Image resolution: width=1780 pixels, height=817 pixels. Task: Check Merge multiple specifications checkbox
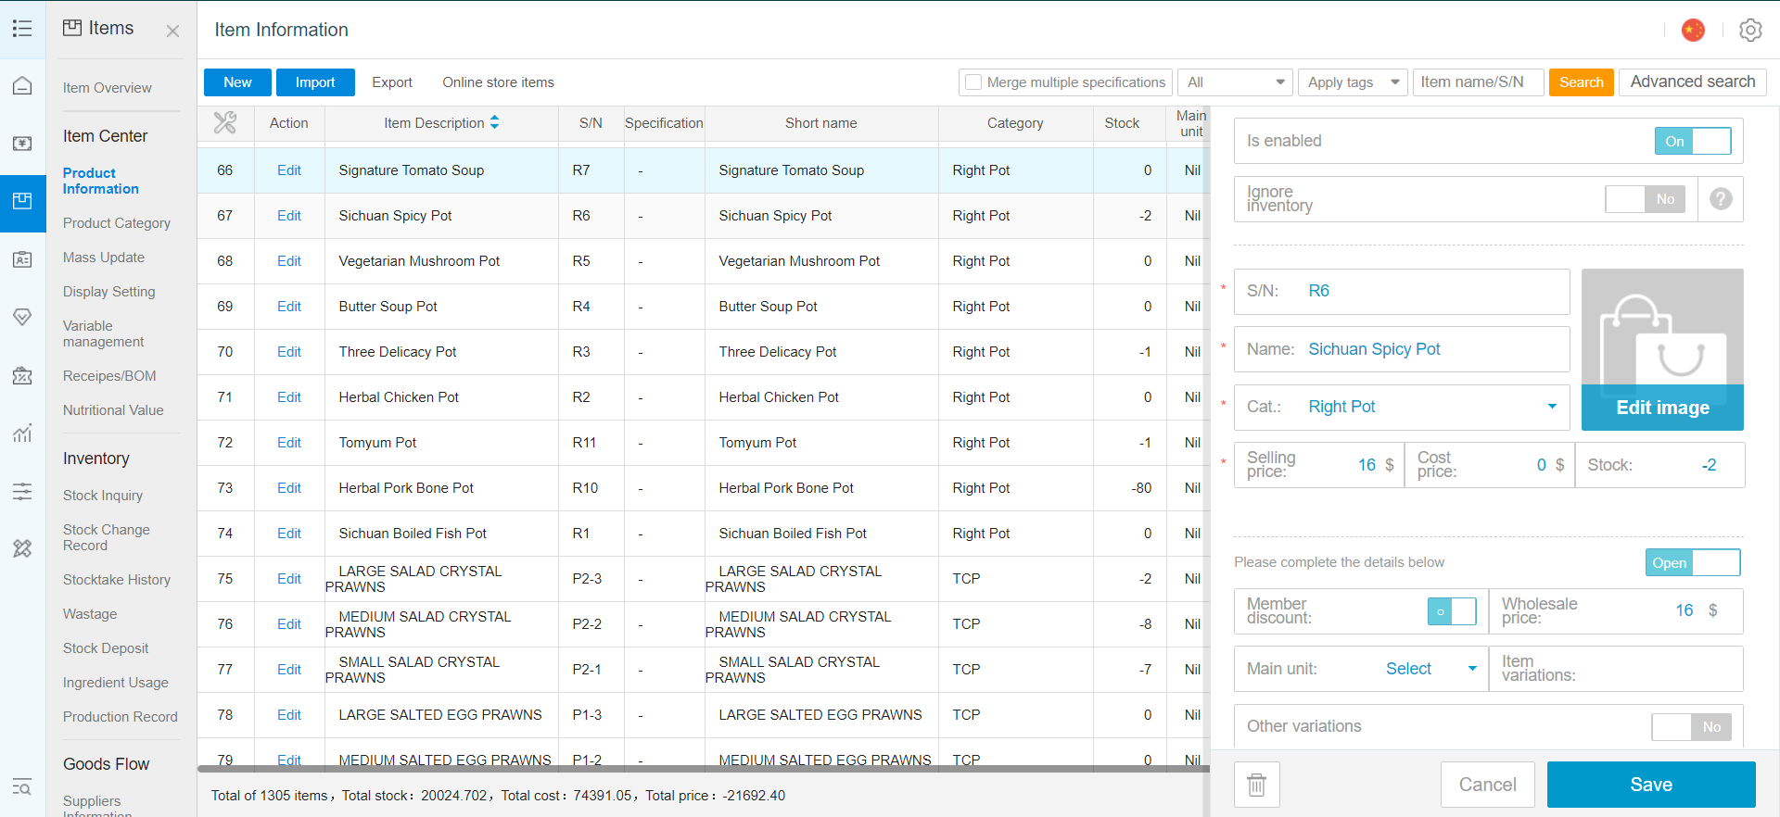(973, 82)
